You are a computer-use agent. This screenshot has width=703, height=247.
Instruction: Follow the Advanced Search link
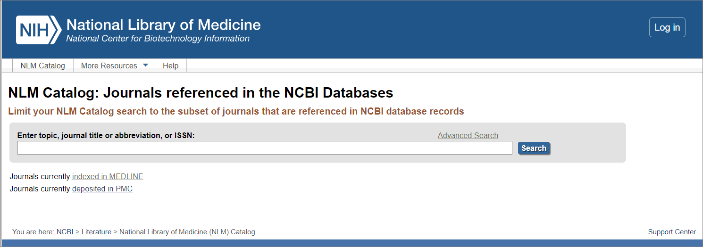[x=468, y=135]
